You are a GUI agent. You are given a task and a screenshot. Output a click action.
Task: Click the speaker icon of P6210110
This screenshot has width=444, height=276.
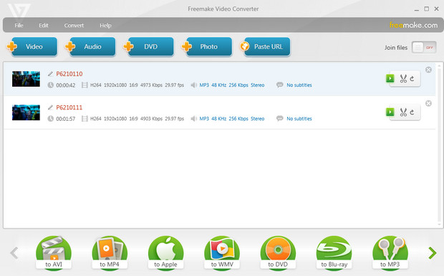[x=193, y=85]
